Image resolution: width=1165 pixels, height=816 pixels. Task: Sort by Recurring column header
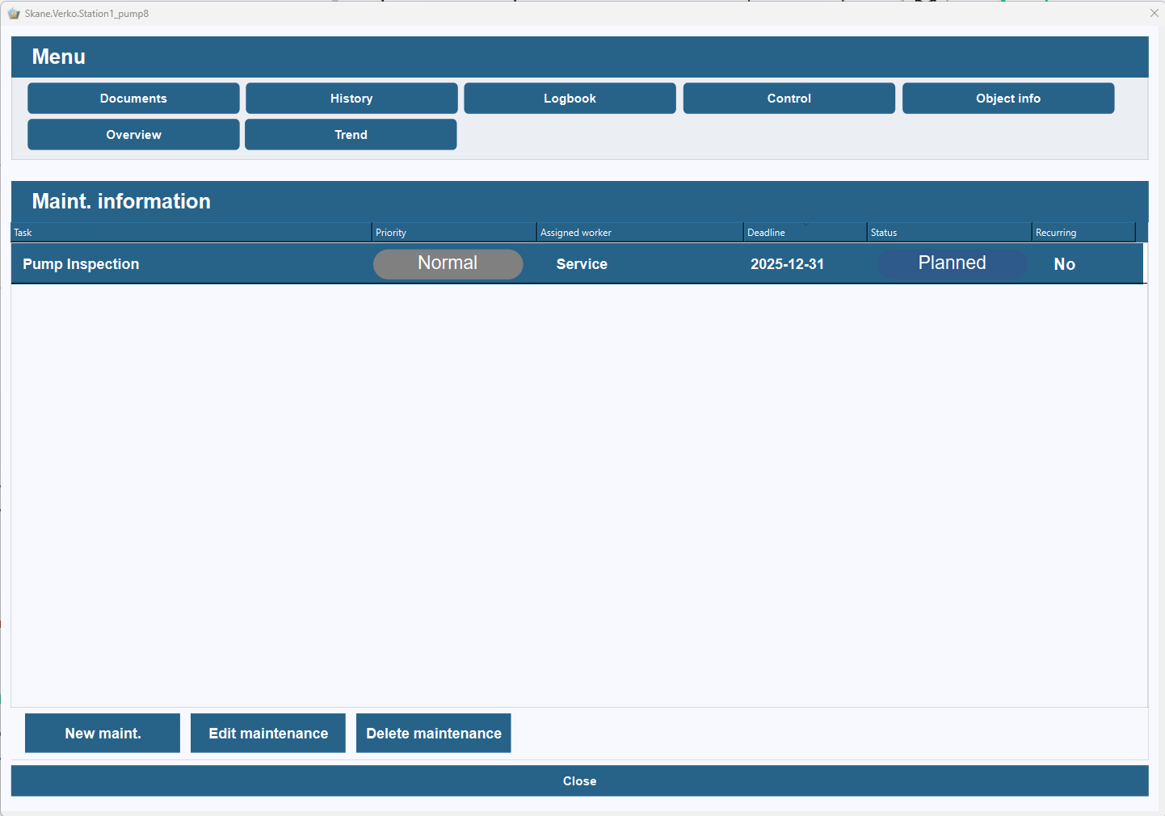1084,233
